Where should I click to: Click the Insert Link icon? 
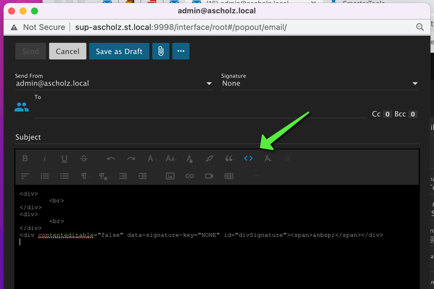click(x=189, y=176)
